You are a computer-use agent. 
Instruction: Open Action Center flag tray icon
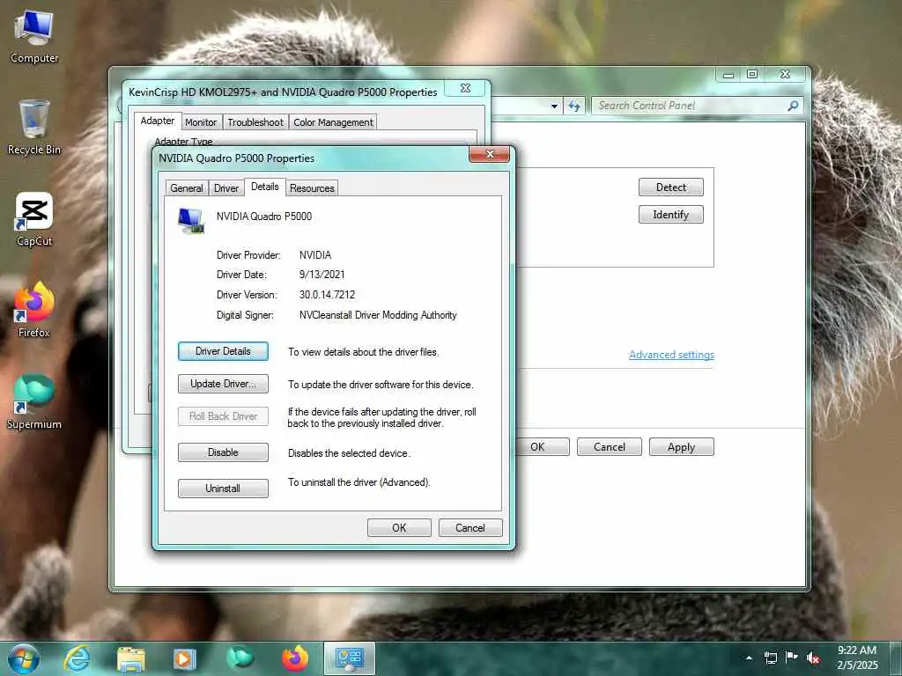pyautogui.click(x=792, y=657)
